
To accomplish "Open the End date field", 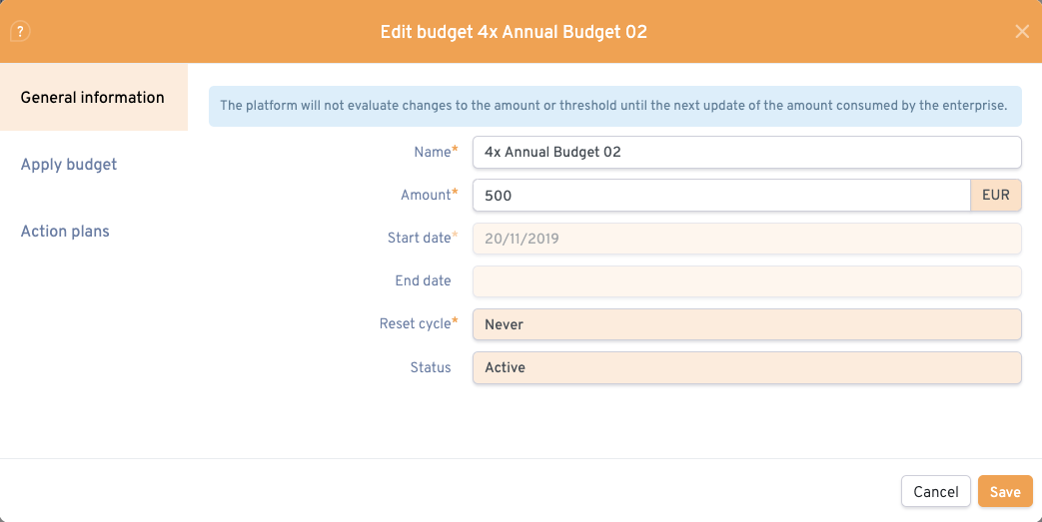I will point(747,280).
